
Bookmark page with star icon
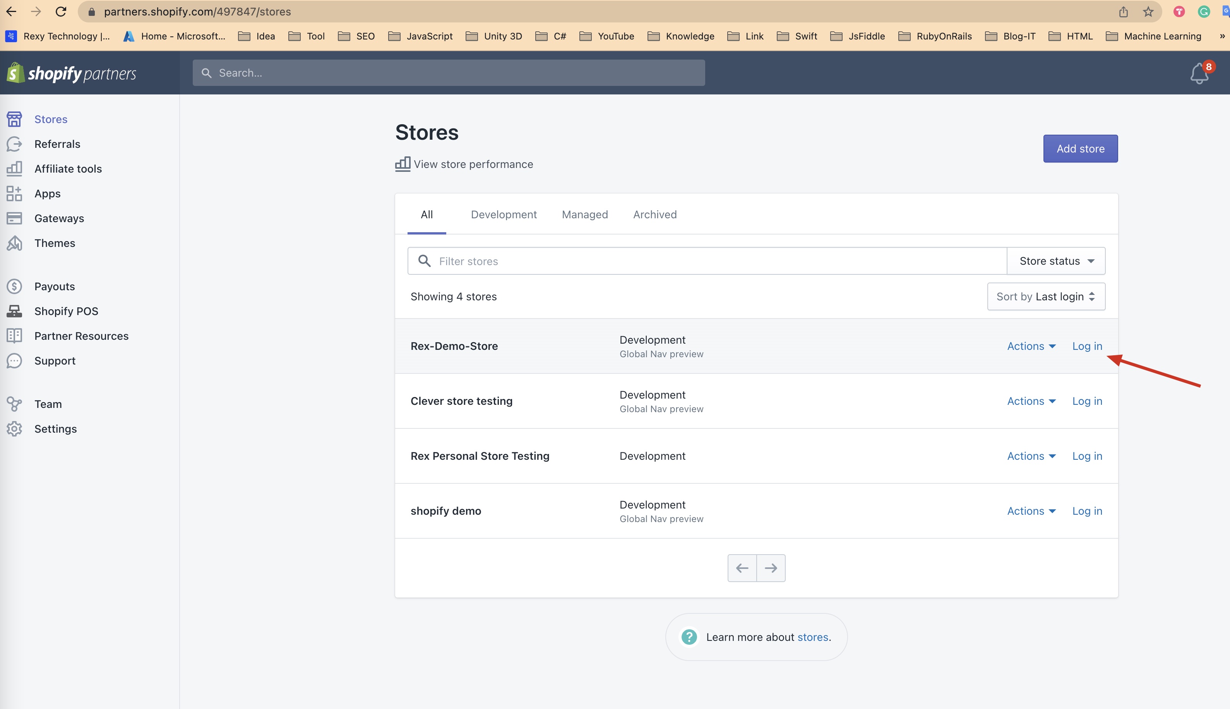click(x=1148, y=12)
